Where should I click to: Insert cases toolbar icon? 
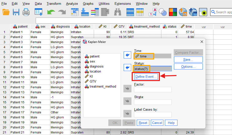(130, 12)
